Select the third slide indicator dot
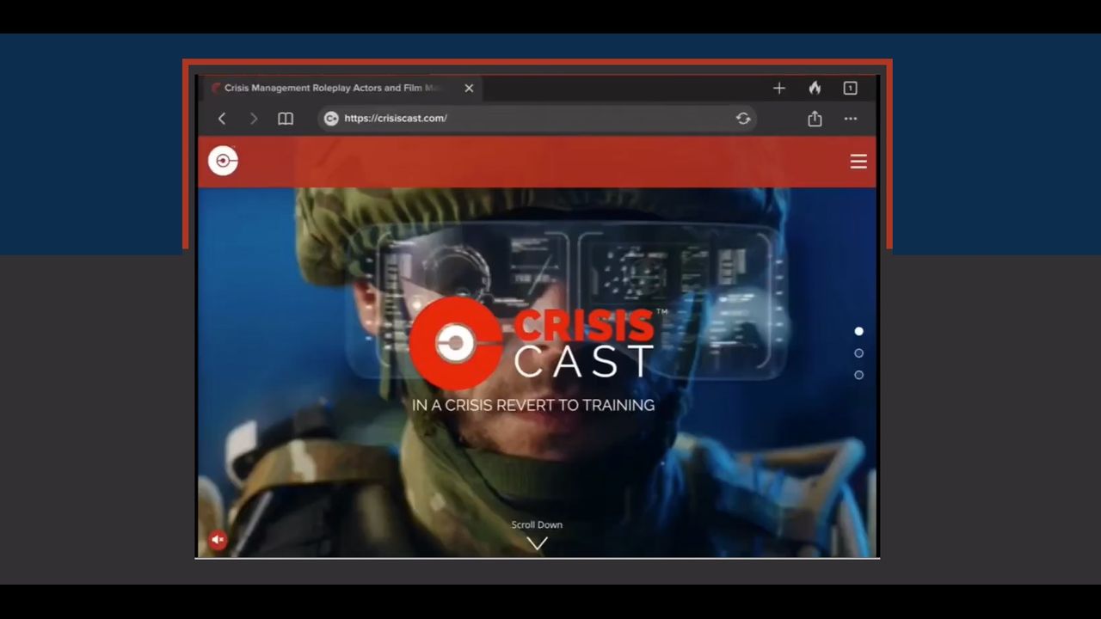Screen dimensions: 1101x619 [x=858, y=375]
